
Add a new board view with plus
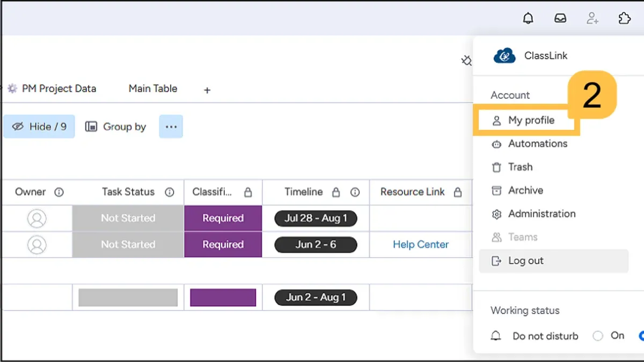207,90
